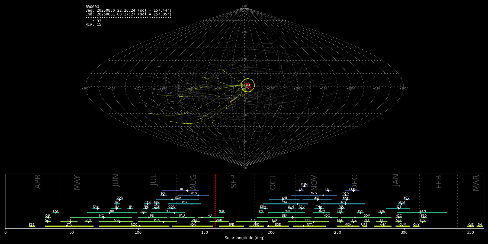488x244 pixels.
Task: Click the MON shower label
Action: (348, 225)
